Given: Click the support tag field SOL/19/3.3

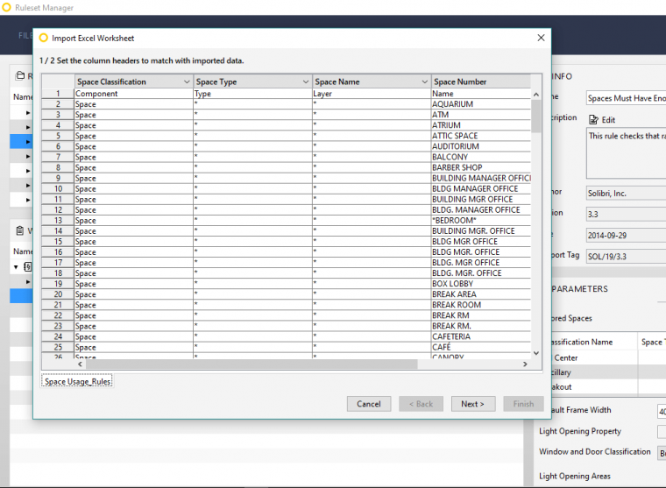Looking at the screenshot, I should coord(626,256).
